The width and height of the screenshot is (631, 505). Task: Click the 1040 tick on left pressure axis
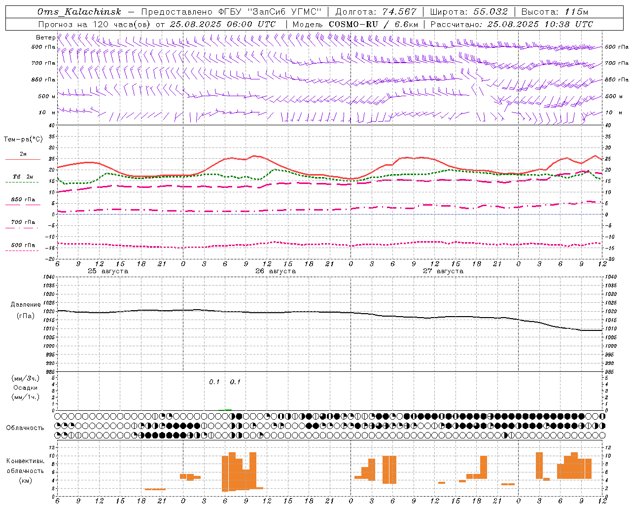50,277
